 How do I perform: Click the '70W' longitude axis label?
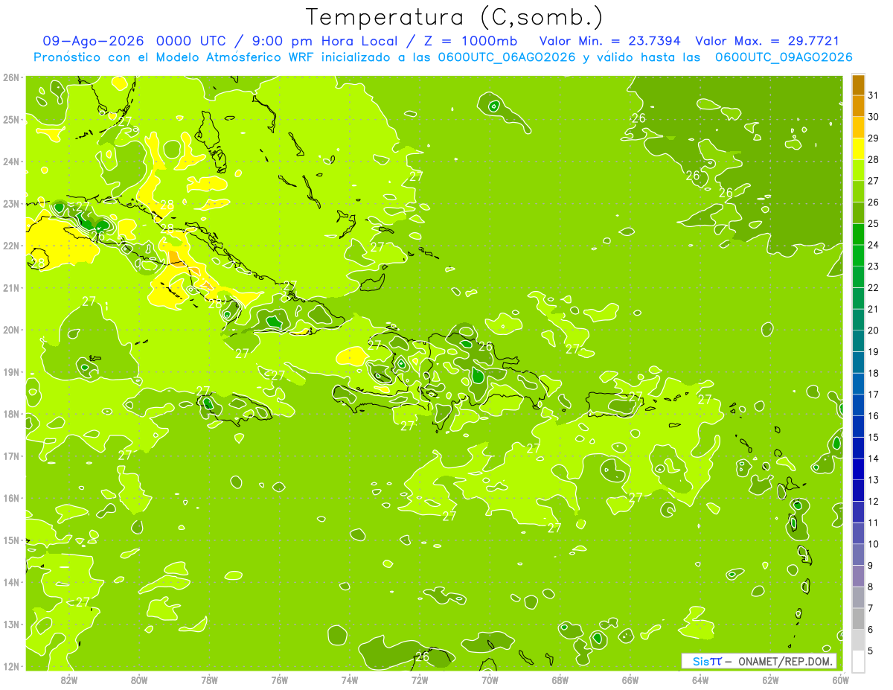click(x=490, y=680)
